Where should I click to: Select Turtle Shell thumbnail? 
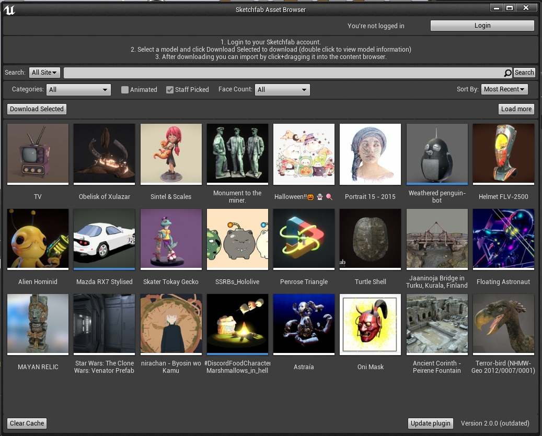tap(370, 239)
